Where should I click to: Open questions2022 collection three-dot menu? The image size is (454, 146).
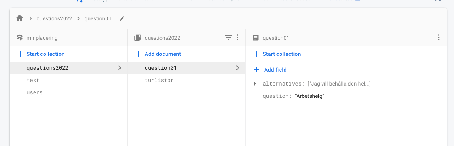pyautogui.click(x=238, y=37)
